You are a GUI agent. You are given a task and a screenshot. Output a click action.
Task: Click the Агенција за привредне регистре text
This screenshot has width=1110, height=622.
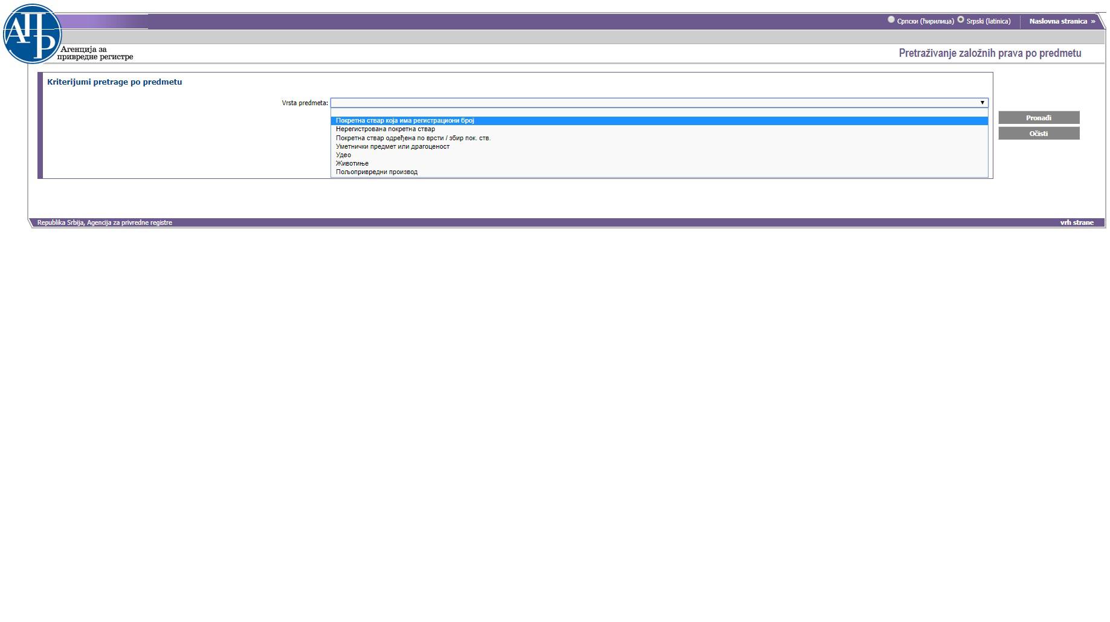pos(95,53)
